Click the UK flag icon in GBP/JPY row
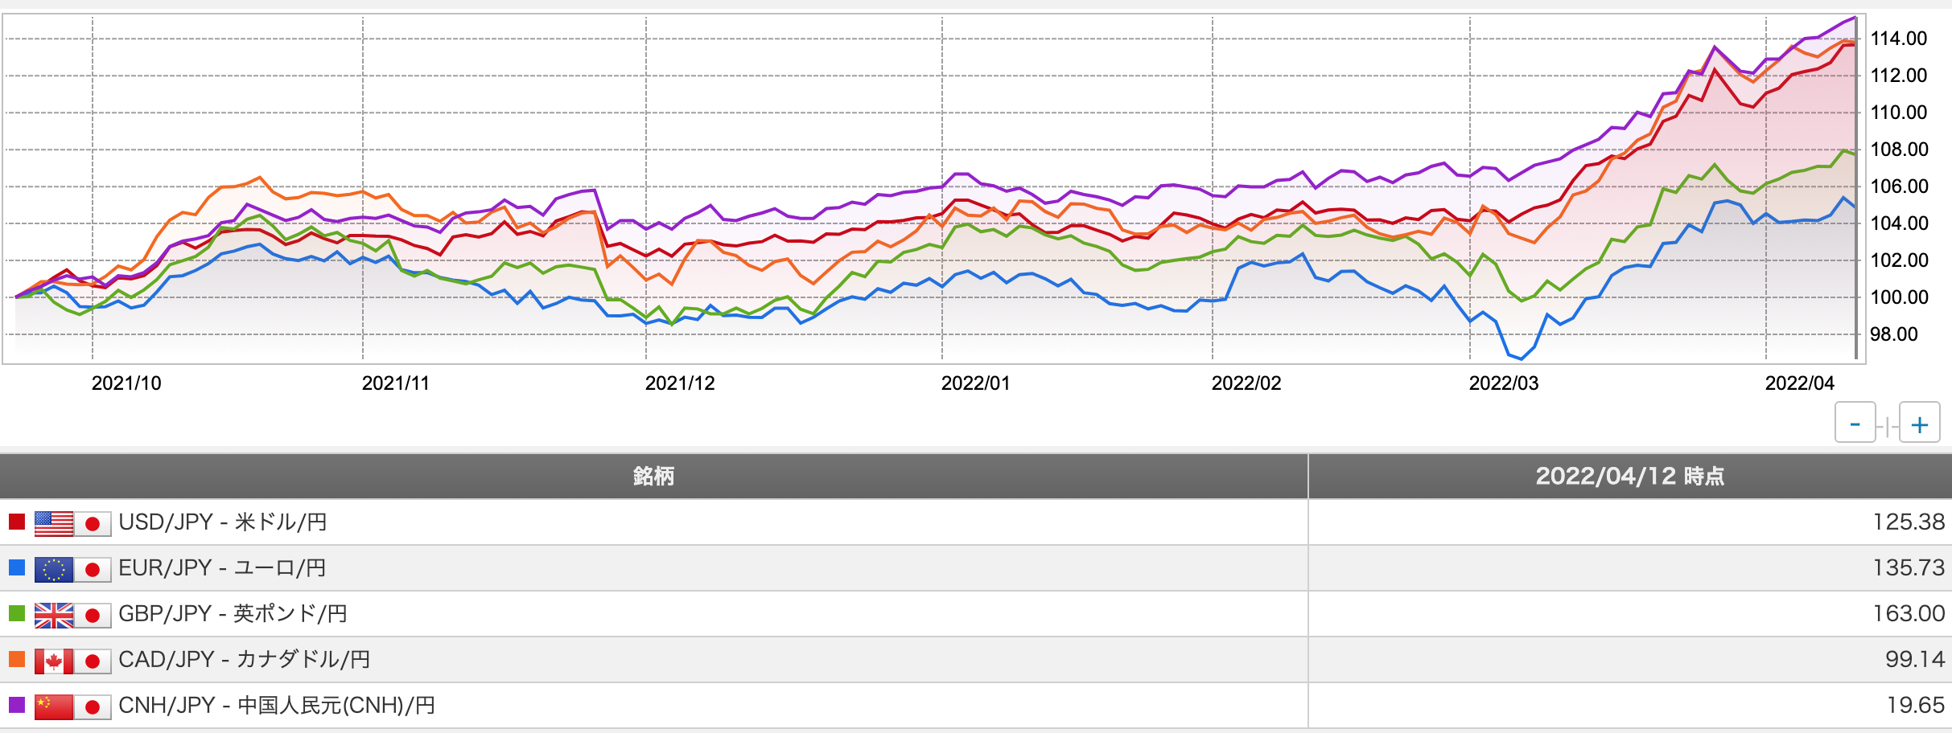Screen dimensions: 1952x733 54,615
